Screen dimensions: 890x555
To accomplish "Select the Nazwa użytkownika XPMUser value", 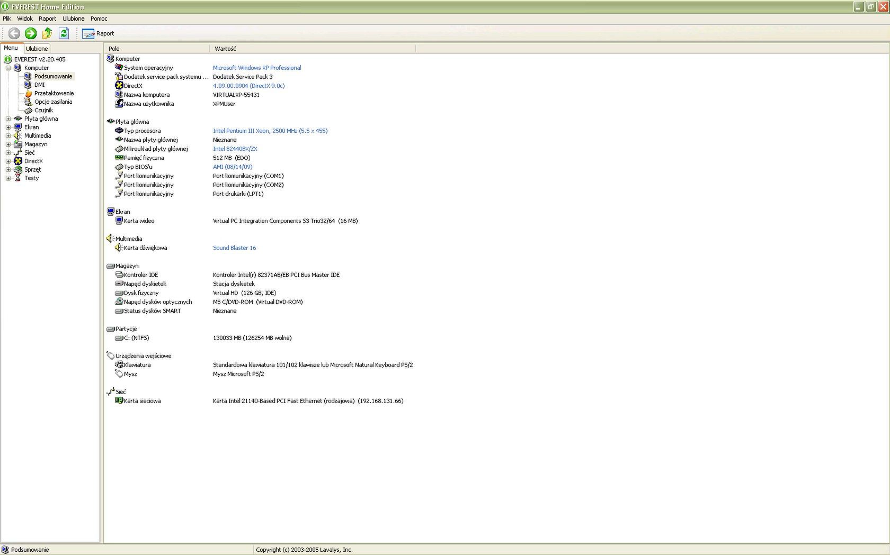I will [224, 104].
